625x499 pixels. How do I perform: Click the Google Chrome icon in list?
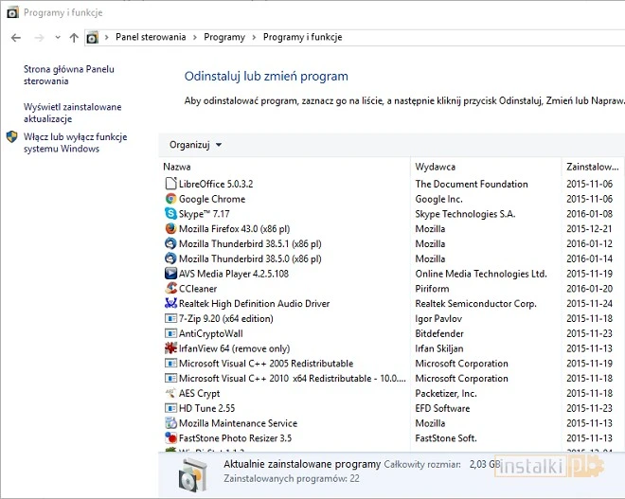(x=170, y=199)
